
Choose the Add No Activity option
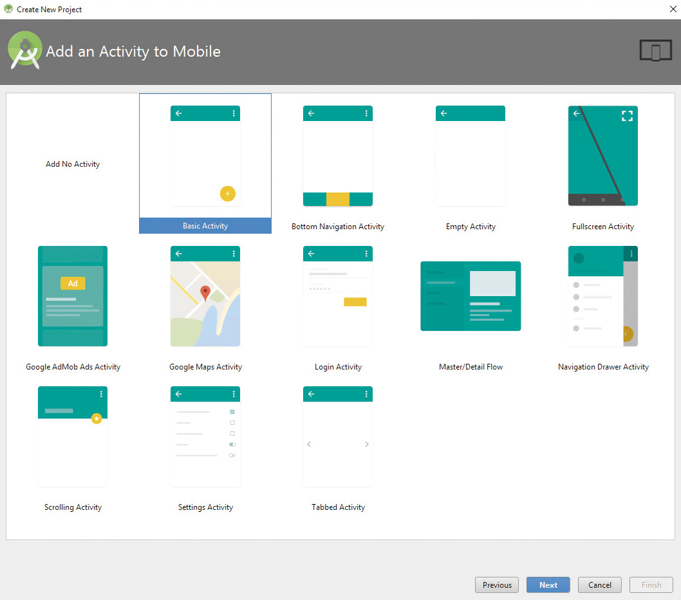(x=73, y=164)
